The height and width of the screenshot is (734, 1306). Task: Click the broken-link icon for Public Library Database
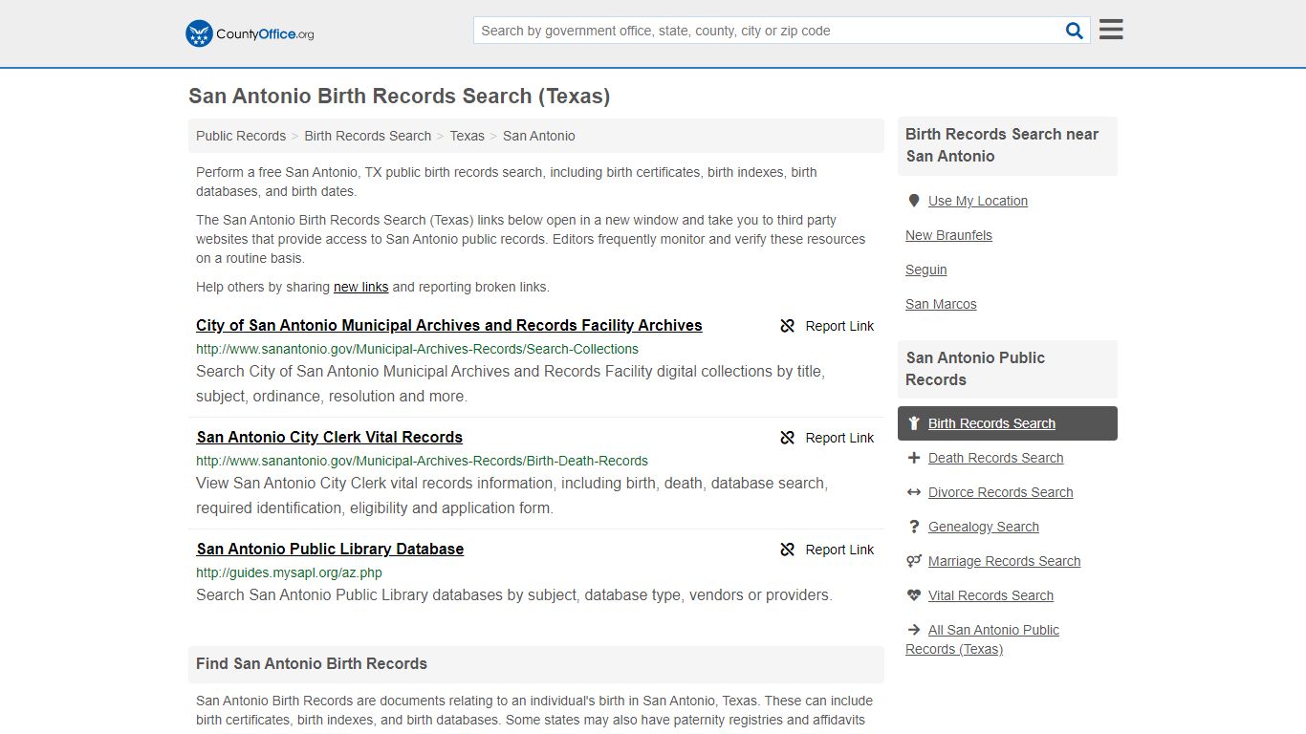(x=788, y=550)
